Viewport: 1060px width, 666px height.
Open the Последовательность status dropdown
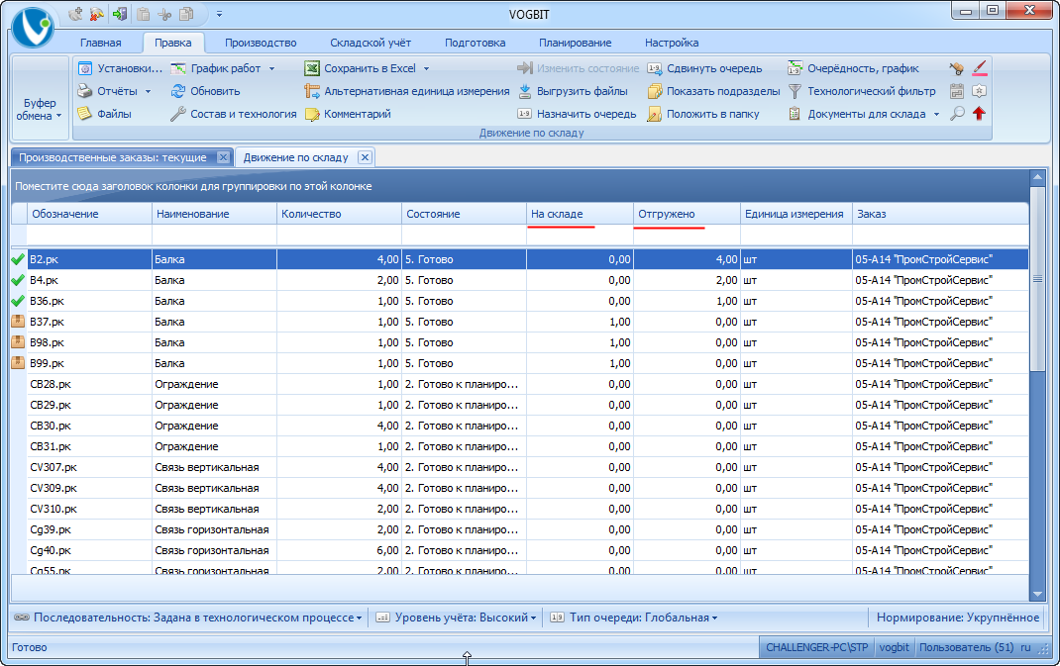[188, 618]
